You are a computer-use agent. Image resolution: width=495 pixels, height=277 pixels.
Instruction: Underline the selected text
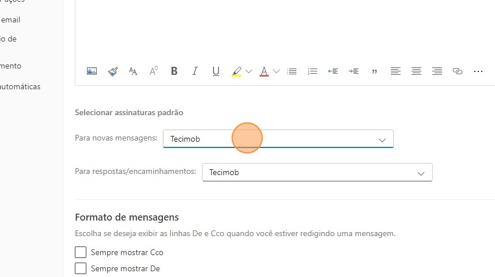click(216, 71)
